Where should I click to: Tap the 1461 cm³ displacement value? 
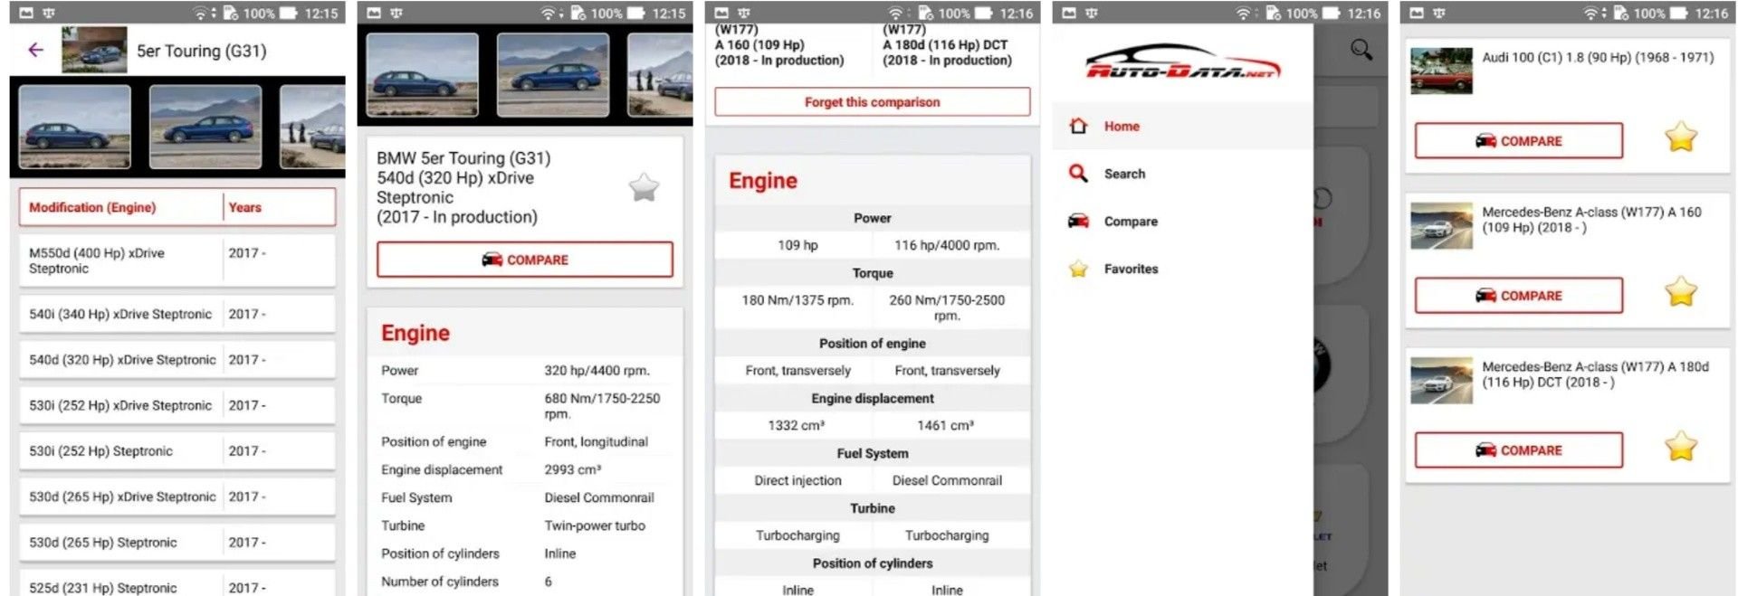(x=946, y=425)
